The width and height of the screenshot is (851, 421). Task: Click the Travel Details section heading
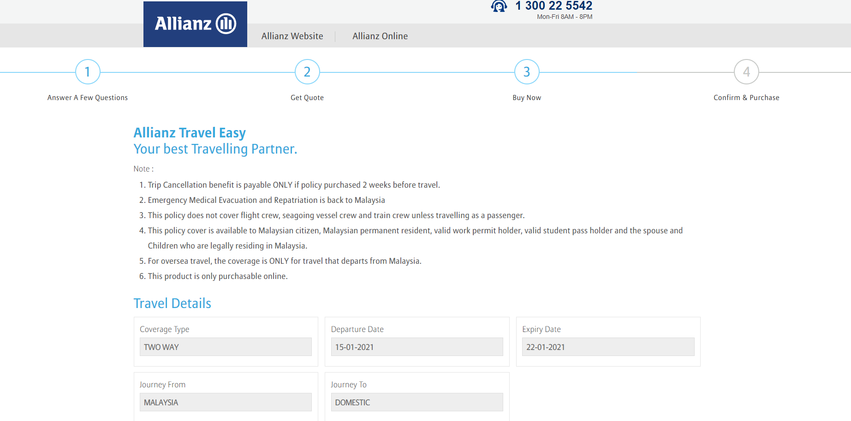click(172, 303)
